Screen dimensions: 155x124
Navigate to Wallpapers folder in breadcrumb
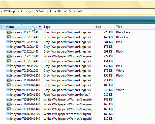[11, 11]
